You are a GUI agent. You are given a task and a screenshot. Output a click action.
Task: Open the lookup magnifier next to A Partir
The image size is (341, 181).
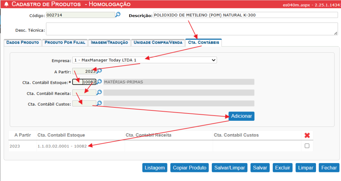coord(99,71)
